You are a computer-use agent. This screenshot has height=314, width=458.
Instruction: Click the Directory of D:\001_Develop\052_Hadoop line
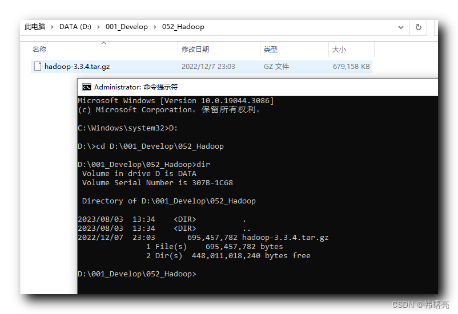click(169, 201)
